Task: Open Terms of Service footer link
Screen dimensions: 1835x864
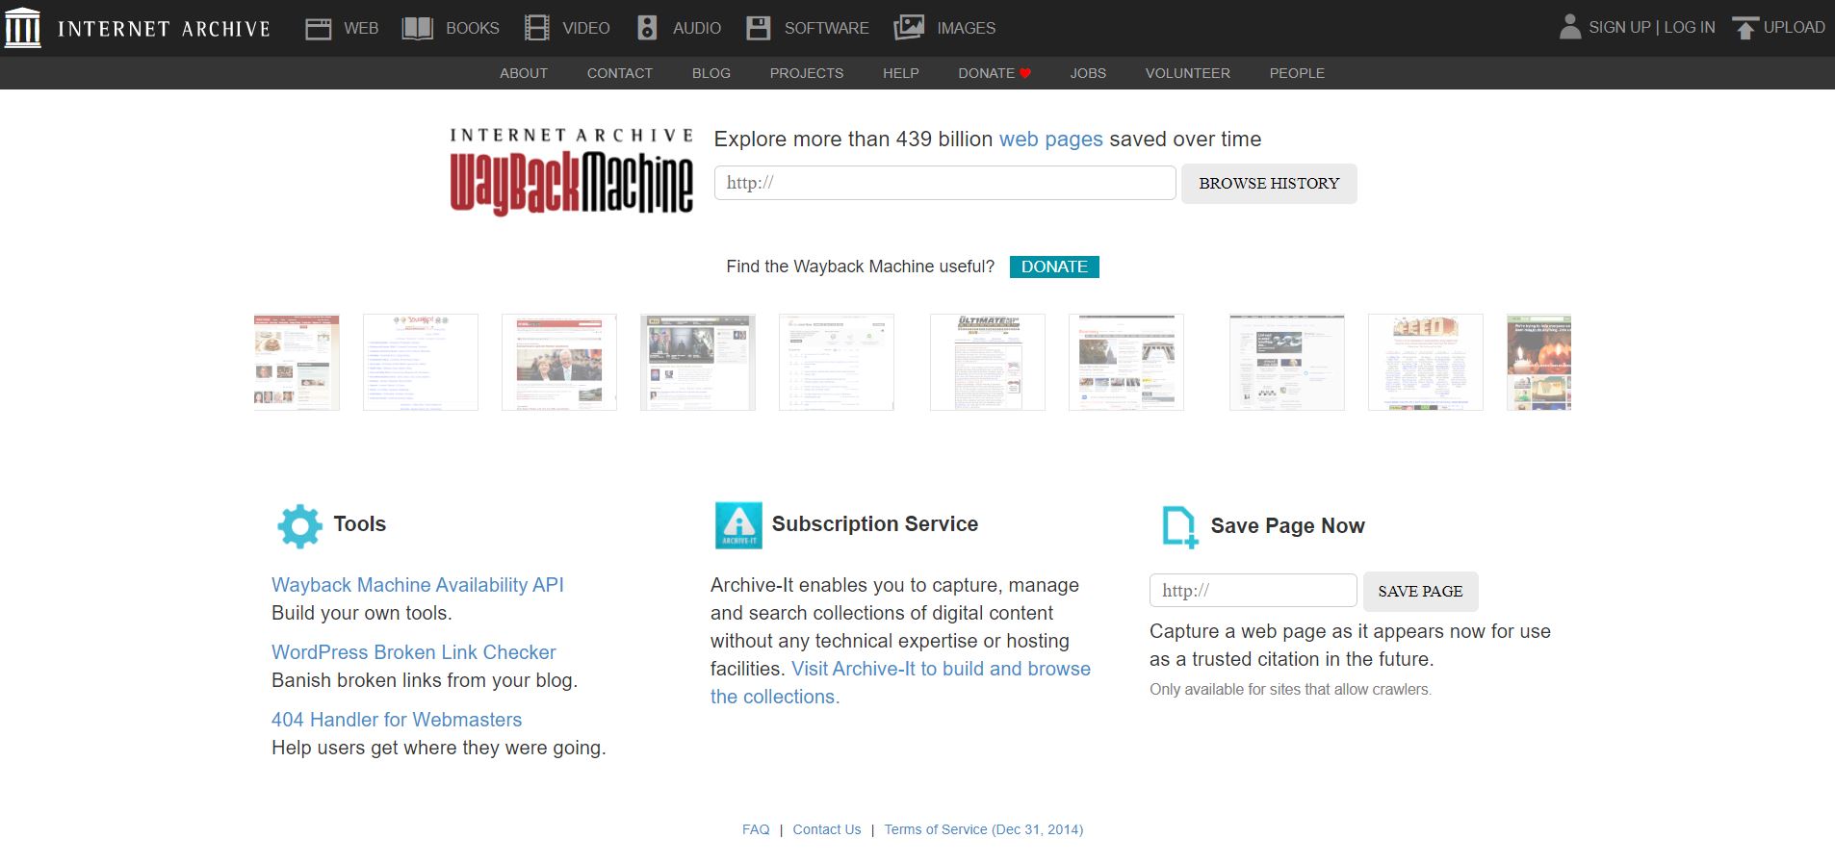Action: (x=984, y=829)
